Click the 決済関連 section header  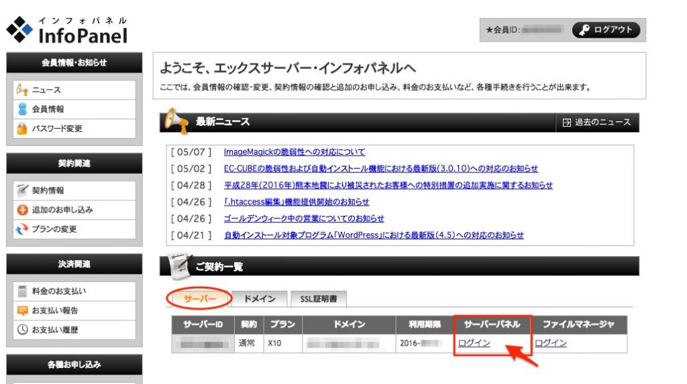pos(74,264)
